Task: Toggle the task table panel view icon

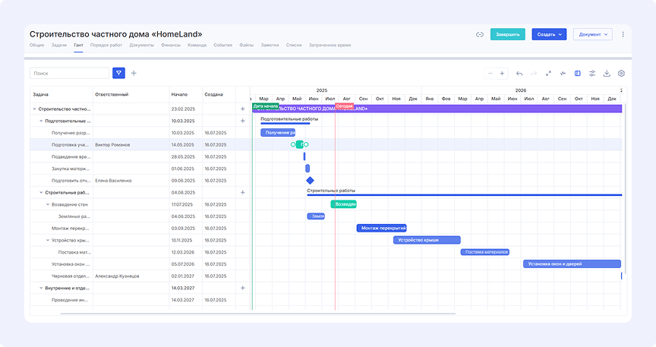Action: (x=578, y=74)
